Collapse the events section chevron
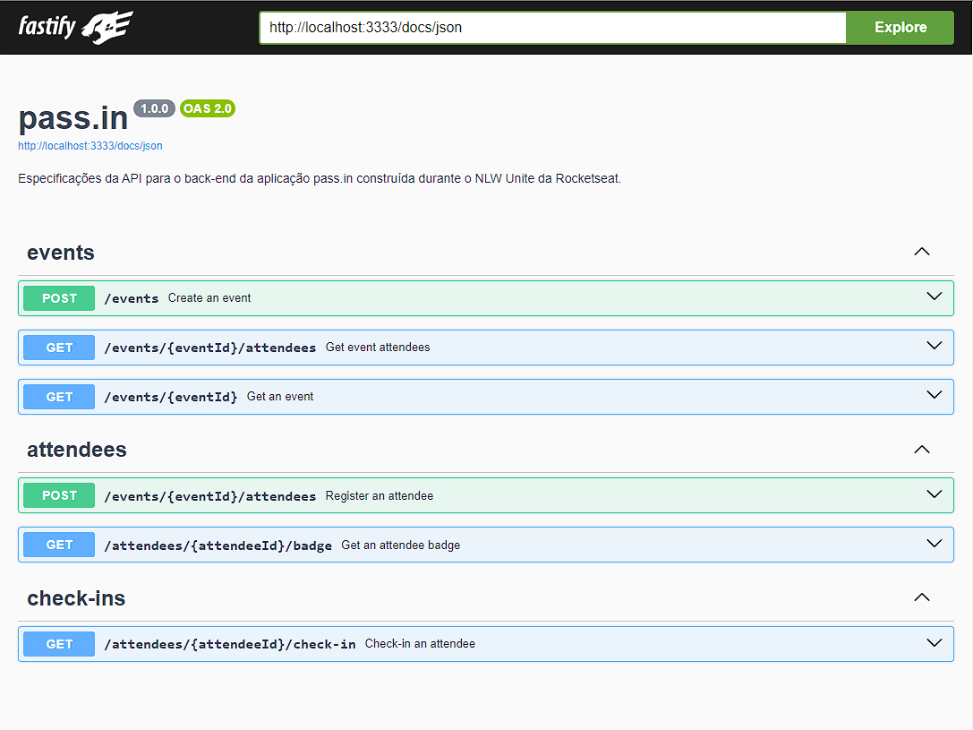Image resolution: width=973 pixels, height=730 pixels. 921,252
